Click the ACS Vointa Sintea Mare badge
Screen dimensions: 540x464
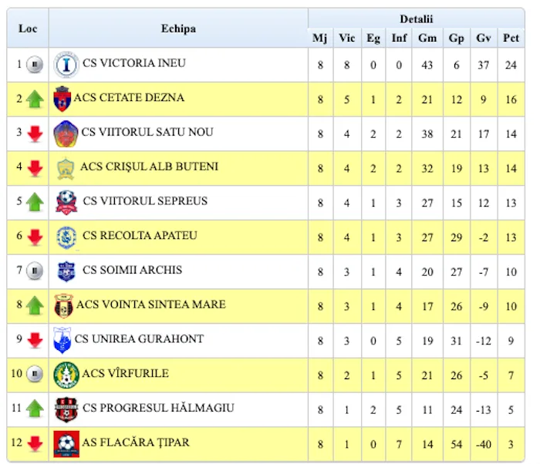point(63,305)
